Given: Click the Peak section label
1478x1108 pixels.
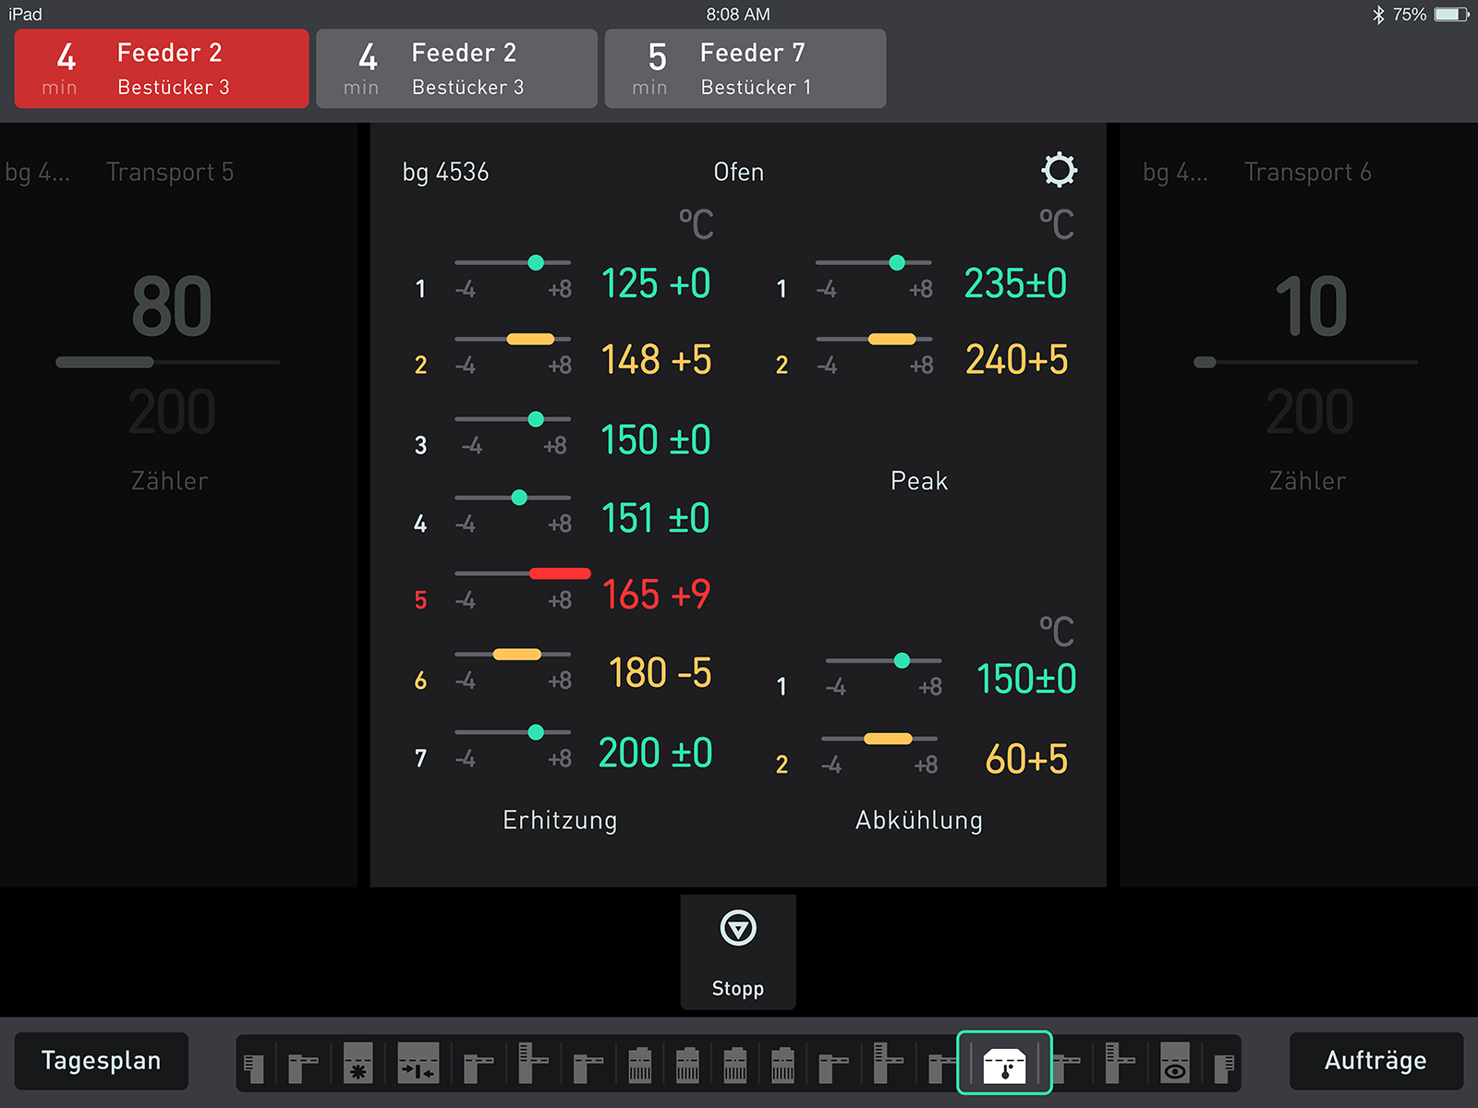Looking at the screenshot, I should pyautogui.click(x=919, y=481).
